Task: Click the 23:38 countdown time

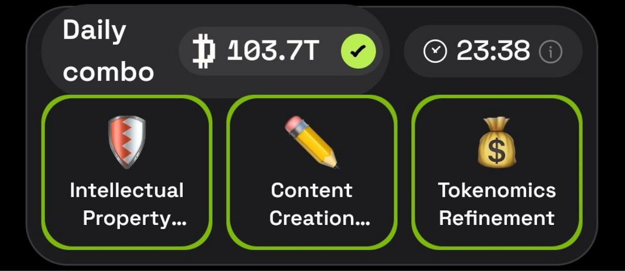Action: point(493,51)
